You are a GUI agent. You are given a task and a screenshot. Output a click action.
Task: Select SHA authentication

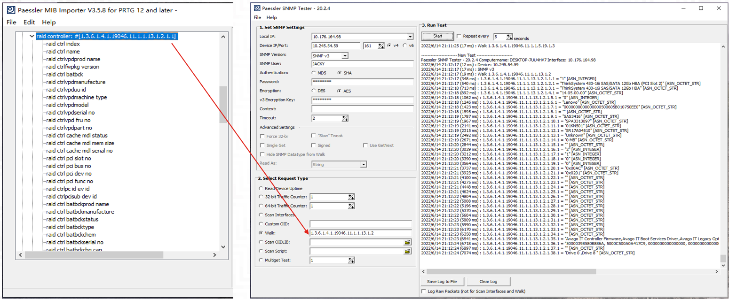[x=340, y=73]
